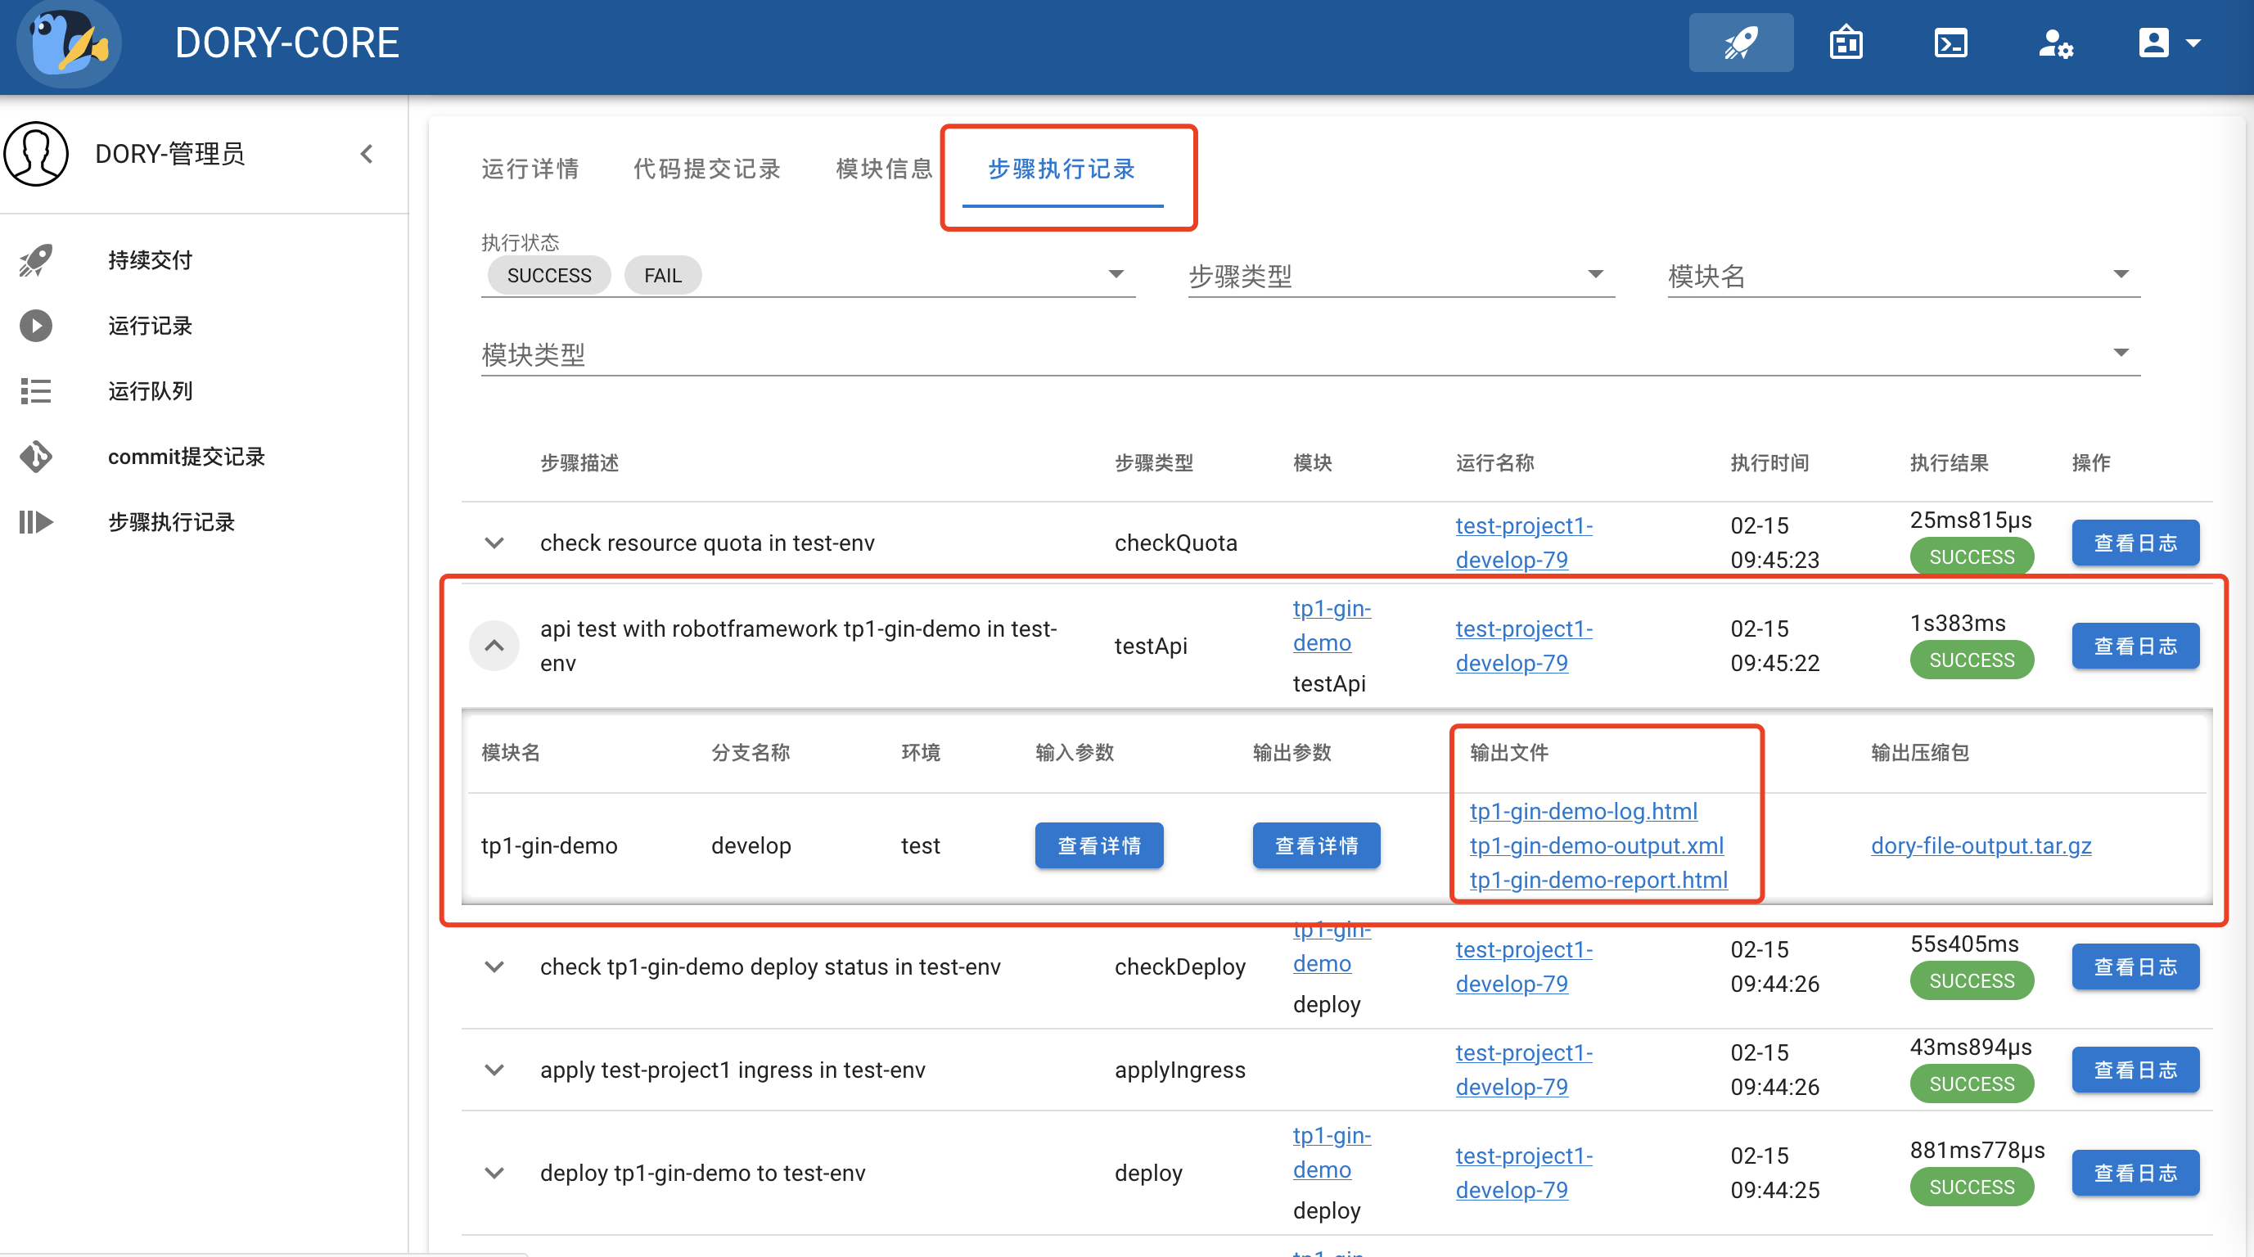Deselect the FAIL filter chip

point(662,275)
